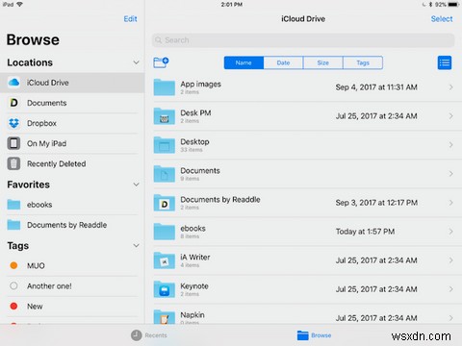Open the Documents by Readdle folder icon in the list

tap(165, 203)
